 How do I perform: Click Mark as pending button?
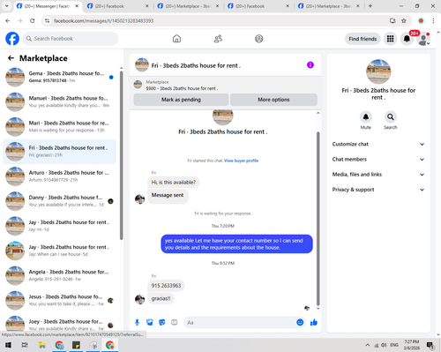click(x=181, y=100)
